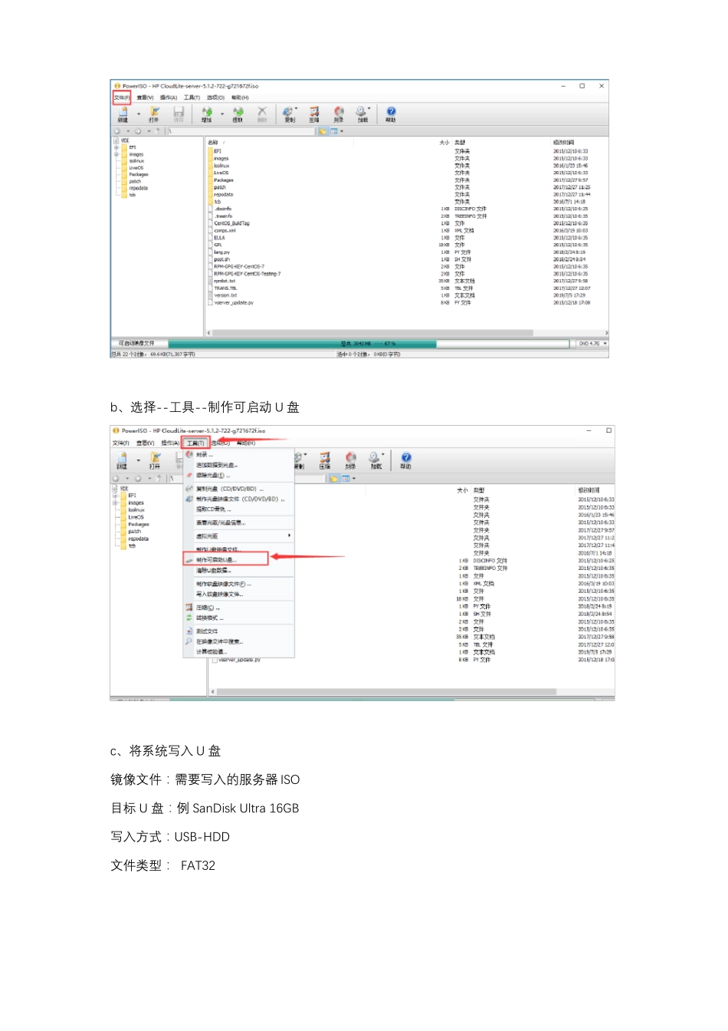728x1031 pixels.
Task: Choose 查看光驱/光盘信息 from Tools menu
Action: point(239,522)
